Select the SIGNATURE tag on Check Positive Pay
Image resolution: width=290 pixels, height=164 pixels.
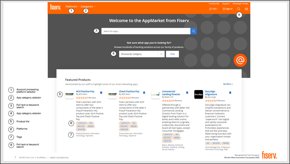[124, 130]
